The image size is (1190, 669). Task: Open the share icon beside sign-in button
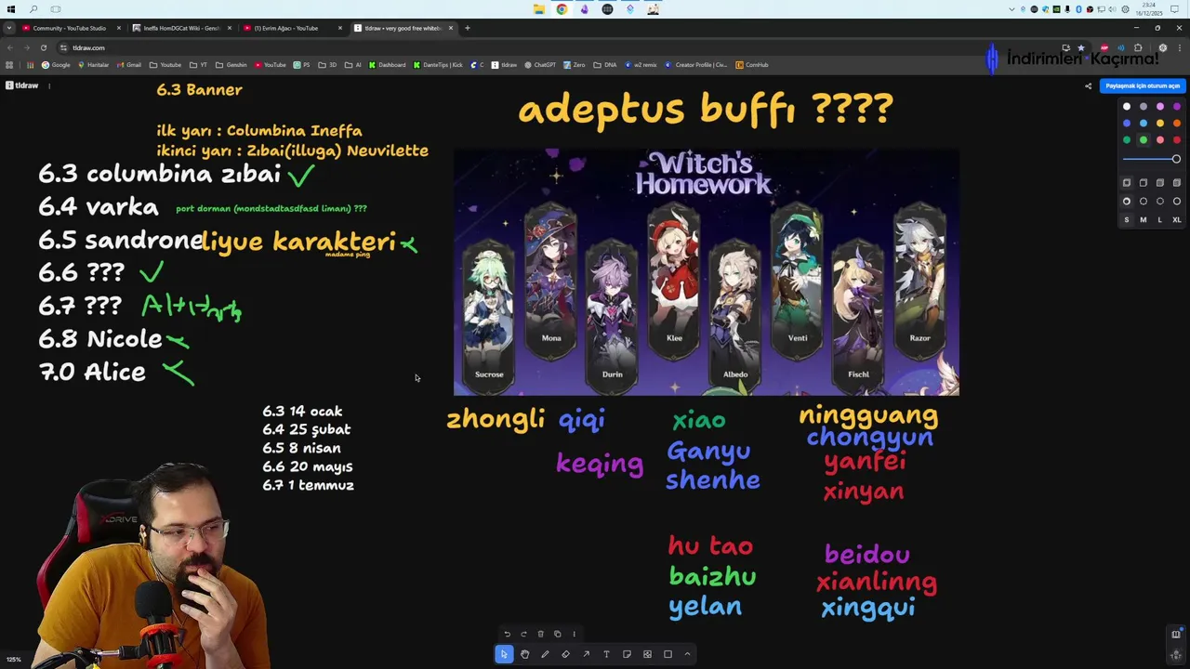1088,86
